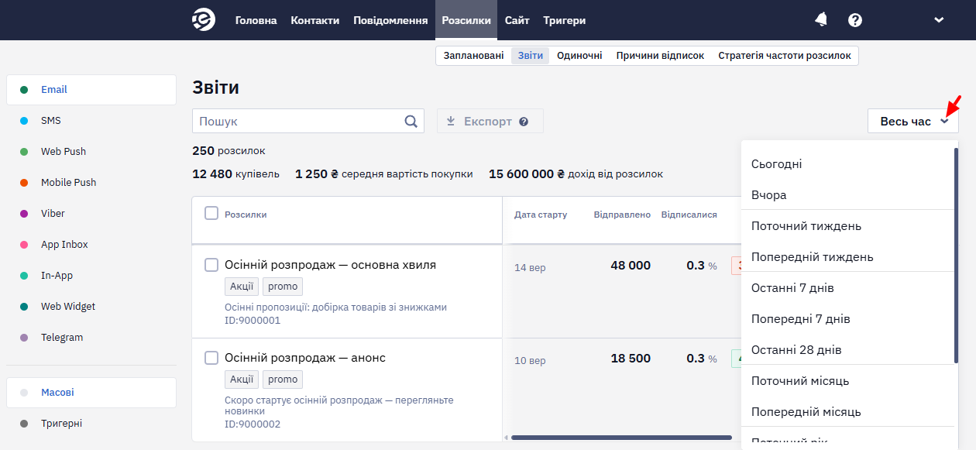Image resolution: width=976 pixels, height=450 pixels.
Task: Collapse the Весь час period dropdown
Action: (x=913, y=121)
